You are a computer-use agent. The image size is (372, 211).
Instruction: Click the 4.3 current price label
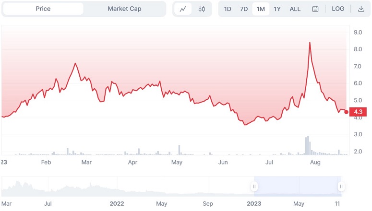click(x=359, y=112)
